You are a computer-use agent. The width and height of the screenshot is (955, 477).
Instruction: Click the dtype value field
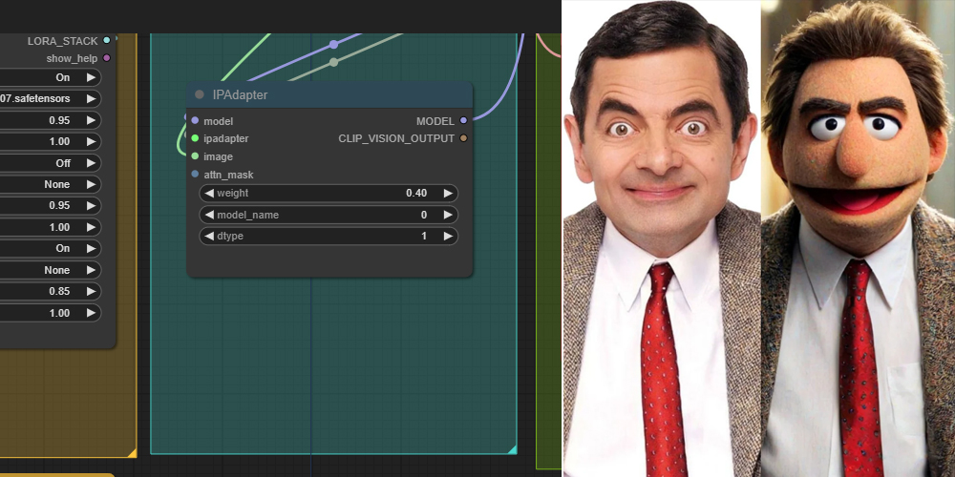329,236
